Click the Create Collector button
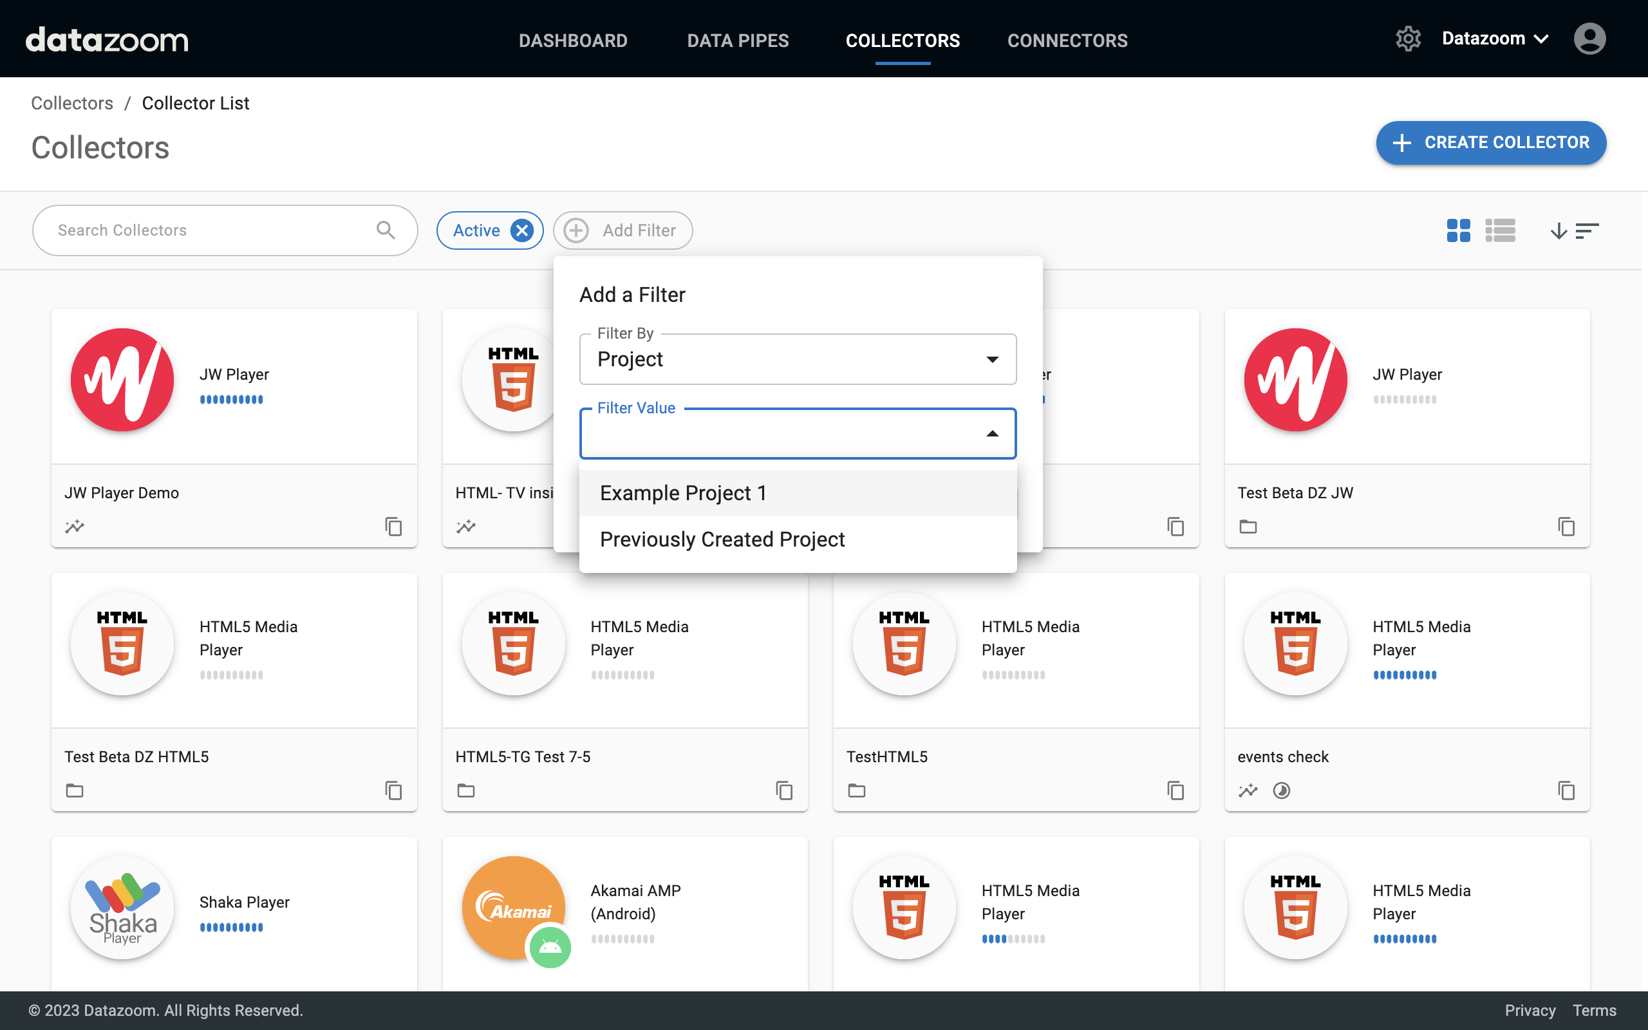The image size is (1648, 1030). click(x=1491, y=142)
